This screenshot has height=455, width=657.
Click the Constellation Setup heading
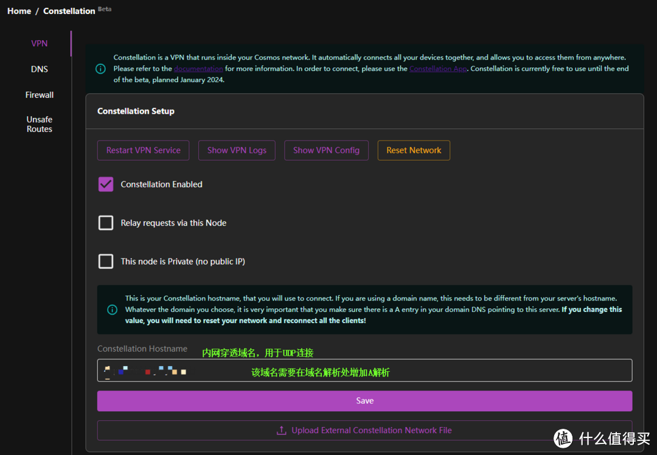coord(136,111)
